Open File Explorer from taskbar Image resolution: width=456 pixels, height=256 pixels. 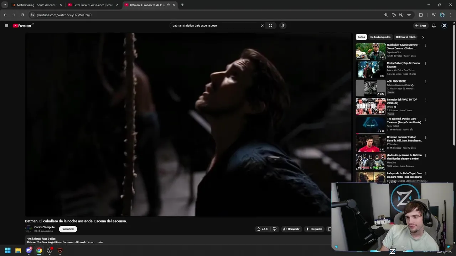tap(18, 250)
